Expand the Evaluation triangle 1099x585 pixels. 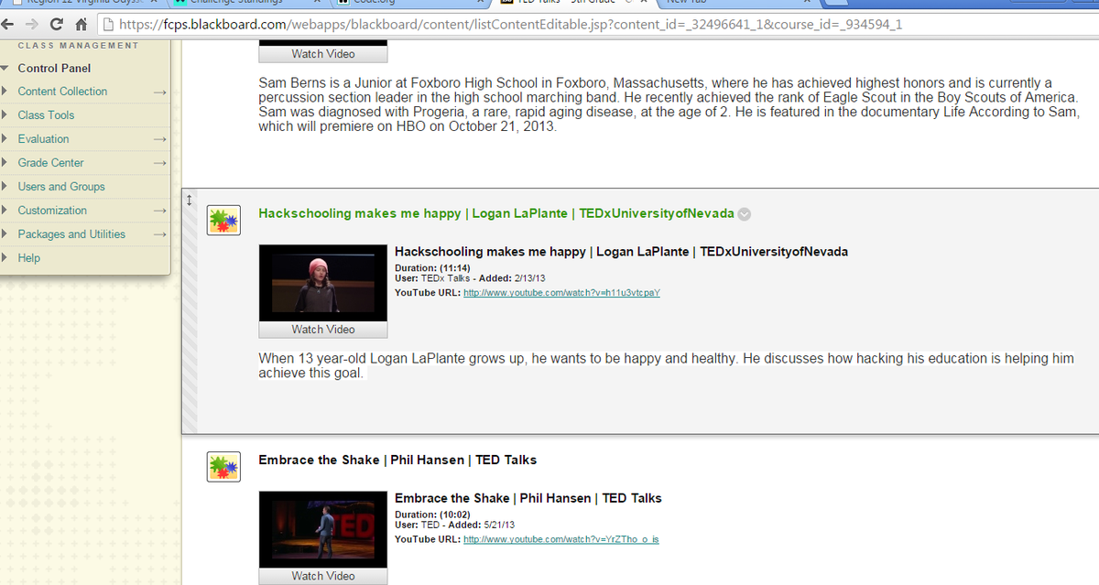point(6,139)
